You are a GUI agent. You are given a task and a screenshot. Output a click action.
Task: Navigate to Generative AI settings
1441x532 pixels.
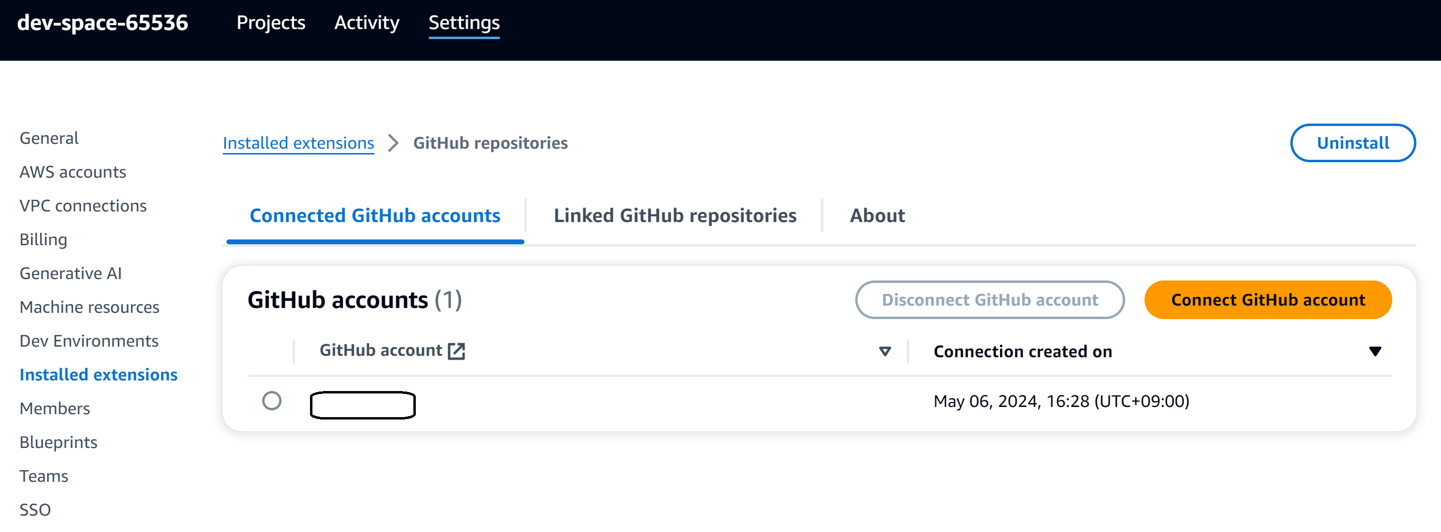(71, 273)
